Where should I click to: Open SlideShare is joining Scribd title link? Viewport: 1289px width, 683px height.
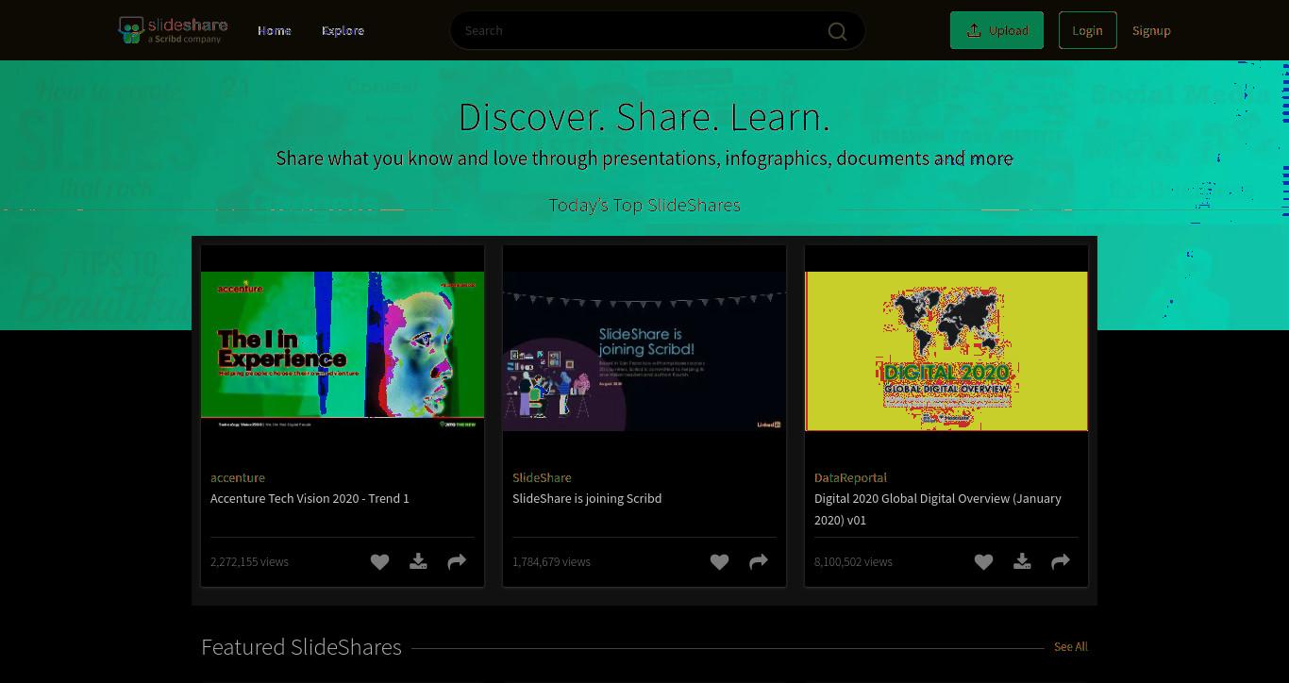click(x=587, y=498)
